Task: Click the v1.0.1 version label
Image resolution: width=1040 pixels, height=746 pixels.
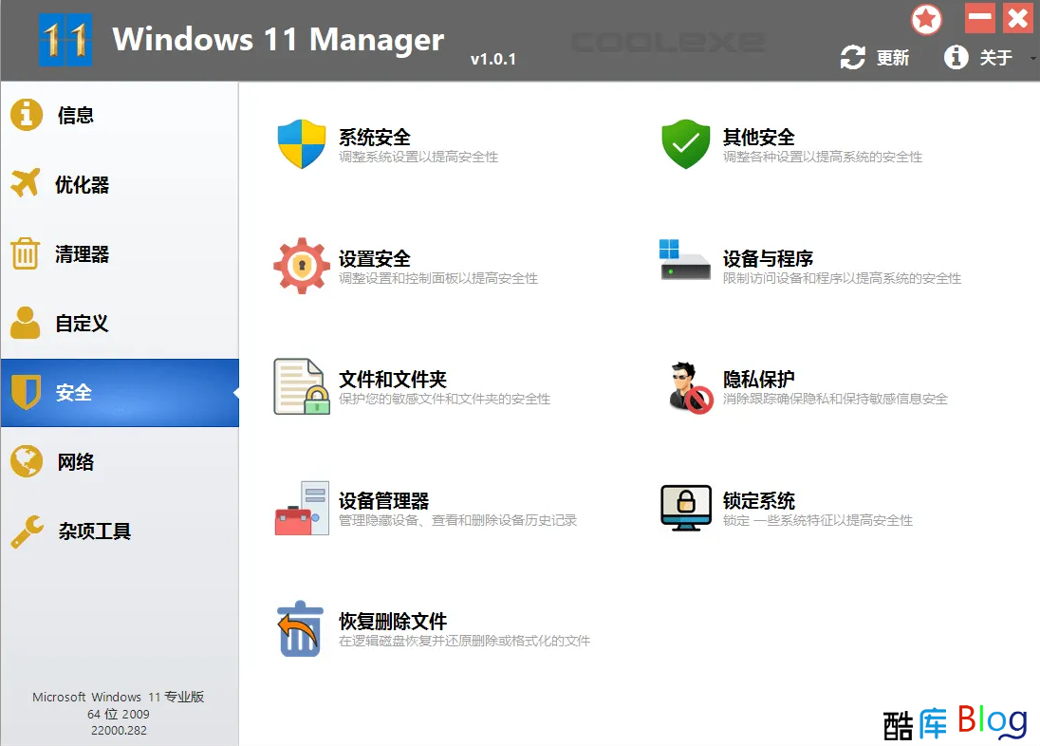Action: click(x=492, y=59)
